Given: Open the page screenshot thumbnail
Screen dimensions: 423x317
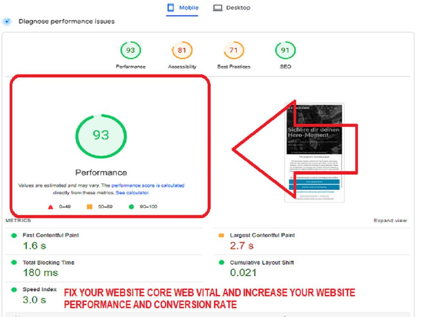Looking at the screenshot, I should click(x=315, y=153).
